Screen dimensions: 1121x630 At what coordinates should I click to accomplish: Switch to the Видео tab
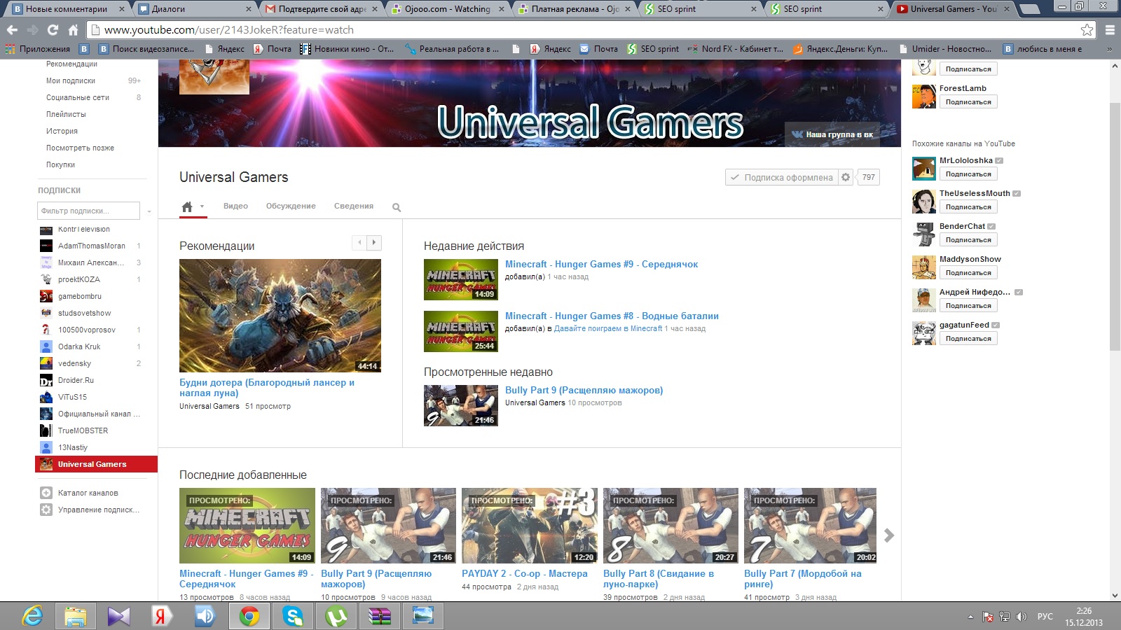(x=235, y=206)
